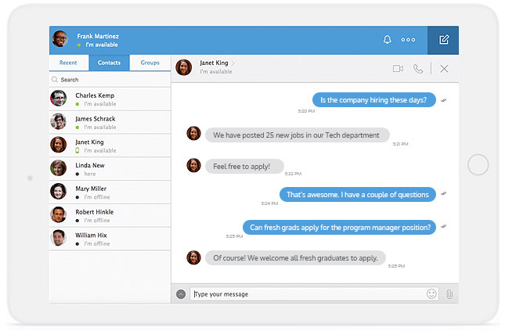Open Linda New contact
505x331 pixels.
point(110,169)
